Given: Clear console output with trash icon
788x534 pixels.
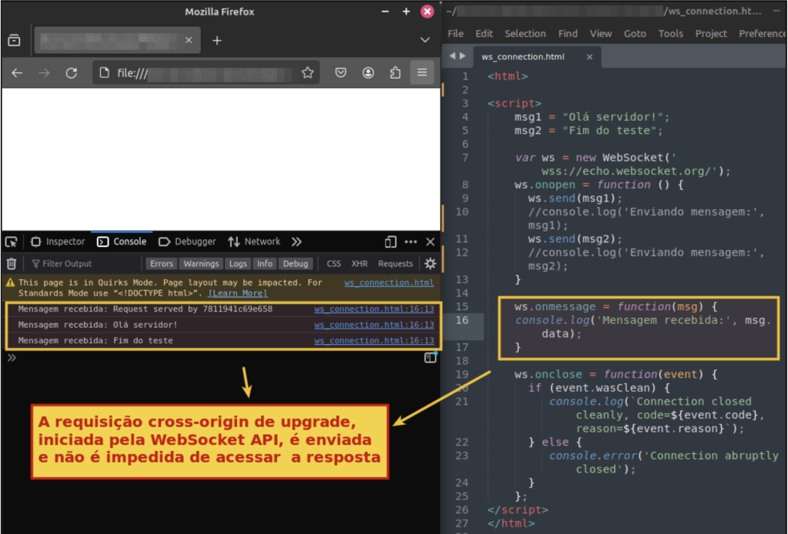Looking at the screenshot, I should (12, 264).
